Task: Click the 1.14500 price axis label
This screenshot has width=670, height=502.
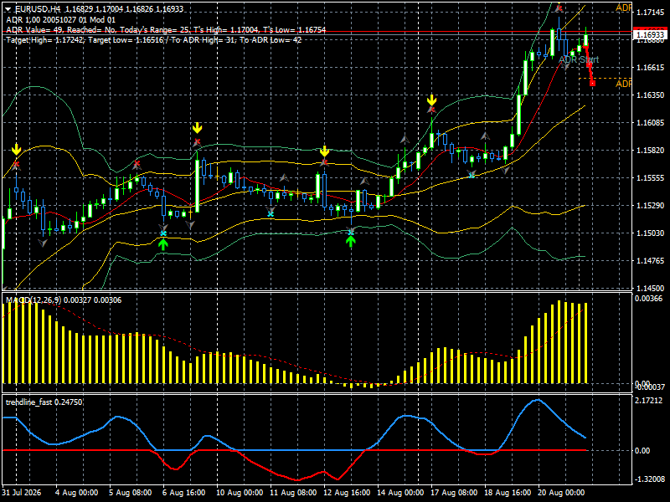Action: [x=651, y=288]
